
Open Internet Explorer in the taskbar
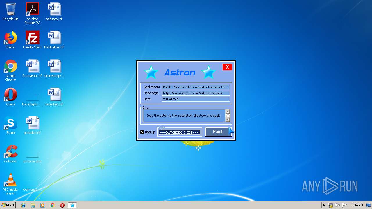pyautogui.click(x=23, y=205)
